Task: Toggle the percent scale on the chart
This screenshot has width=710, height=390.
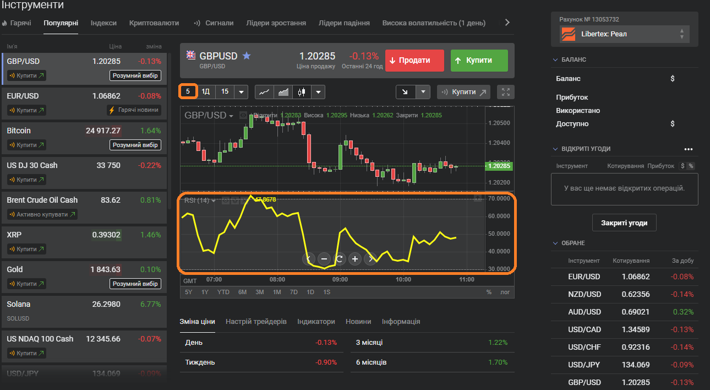Action: (x=488, y=292)
